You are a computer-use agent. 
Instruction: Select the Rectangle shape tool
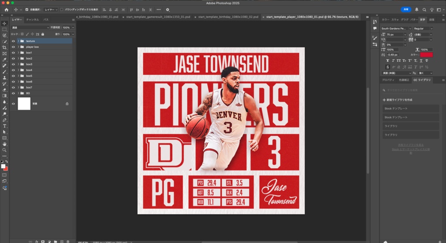pyautogui.click(x=4, y=138)
